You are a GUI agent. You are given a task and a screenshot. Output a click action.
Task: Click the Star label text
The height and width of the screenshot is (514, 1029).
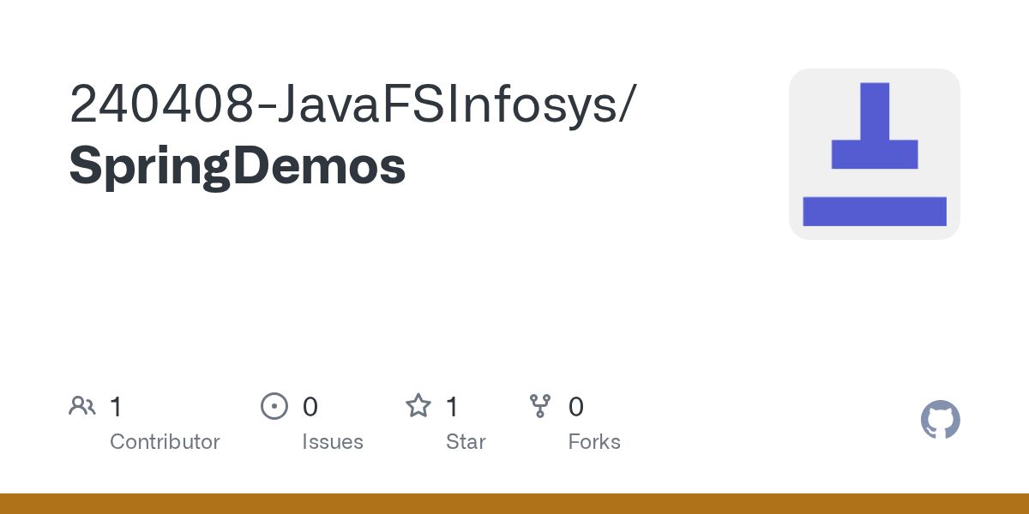click(466, 442)
